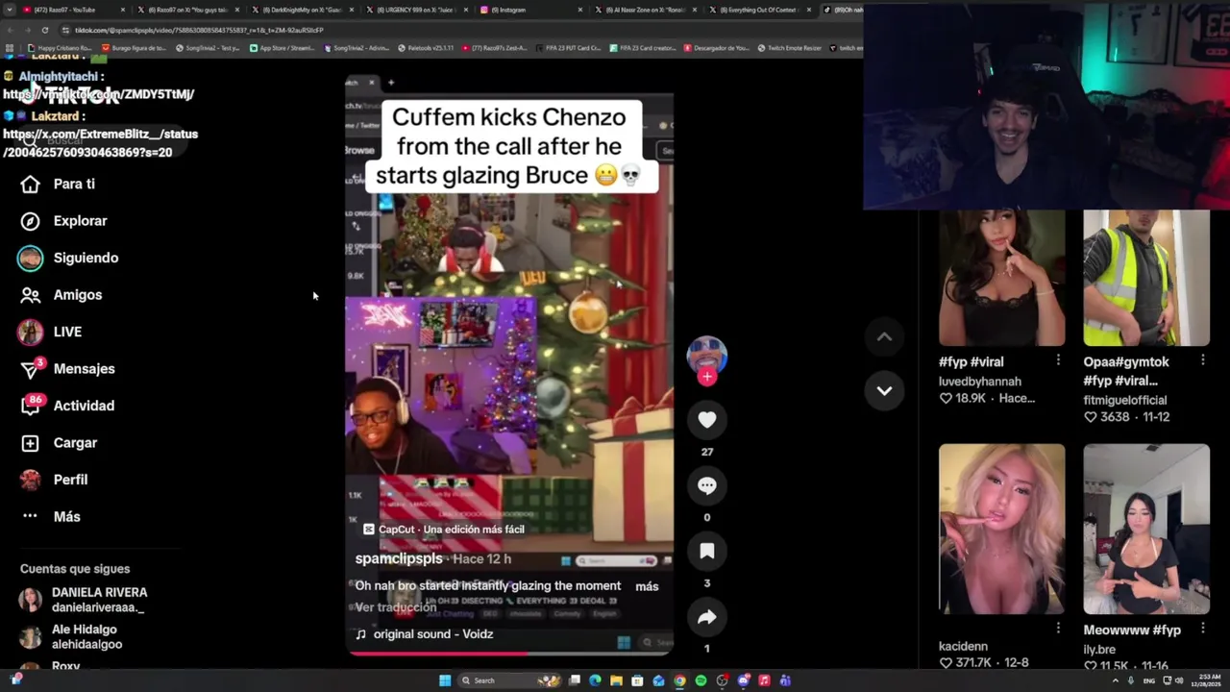Open options for the Opaa#gymtok video

(x=1203, y=359)
